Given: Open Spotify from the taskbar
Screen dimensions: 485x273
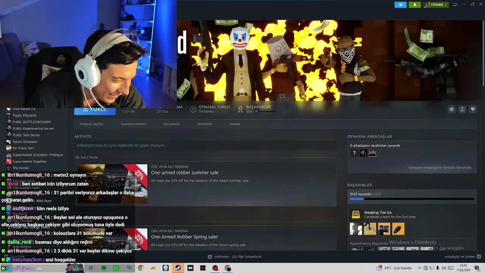Looking at the screenshot, I should [x=104, y=268].
